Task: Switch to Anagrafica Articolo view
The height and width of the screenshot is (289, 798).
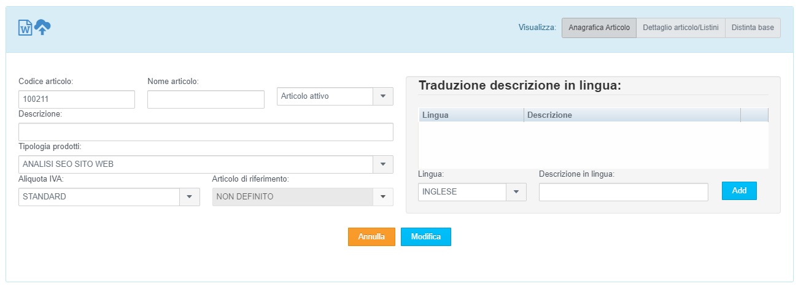Action: pos(598,28)
